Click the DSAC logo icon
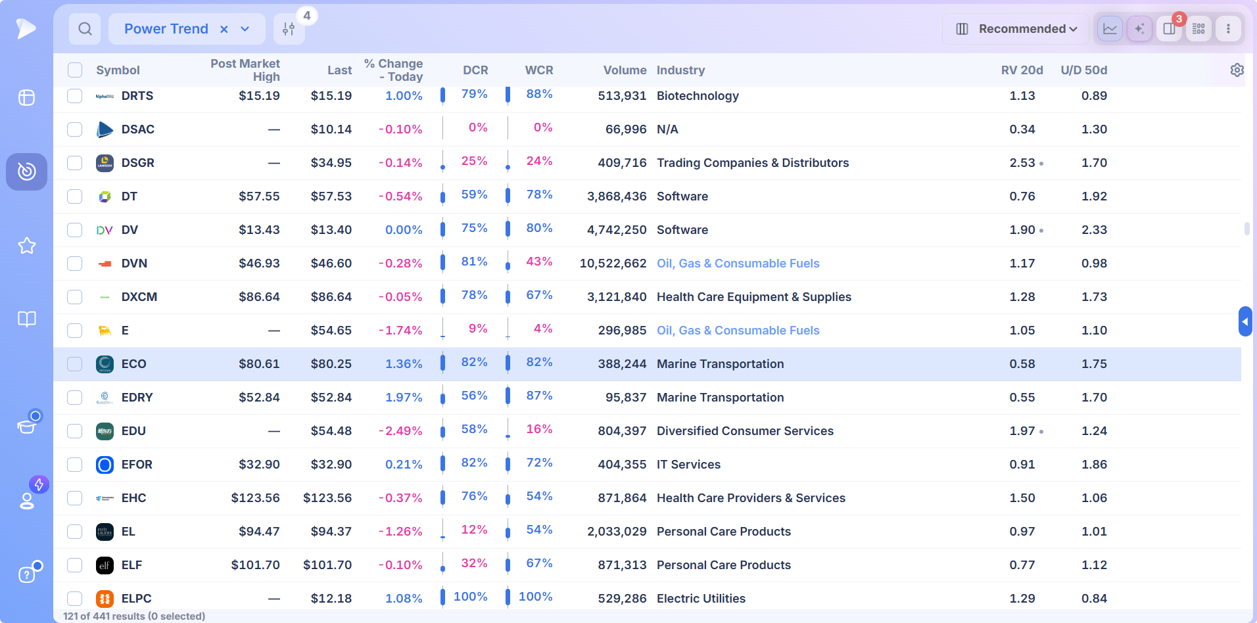The width and height of the screenshot is (1257, 623). point(105,129)
